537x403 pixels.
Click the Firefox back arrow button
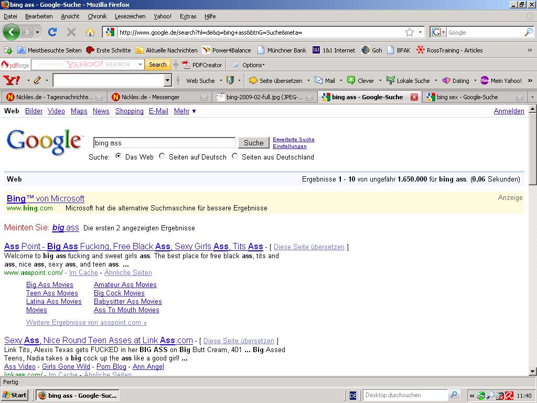[11, 32]
